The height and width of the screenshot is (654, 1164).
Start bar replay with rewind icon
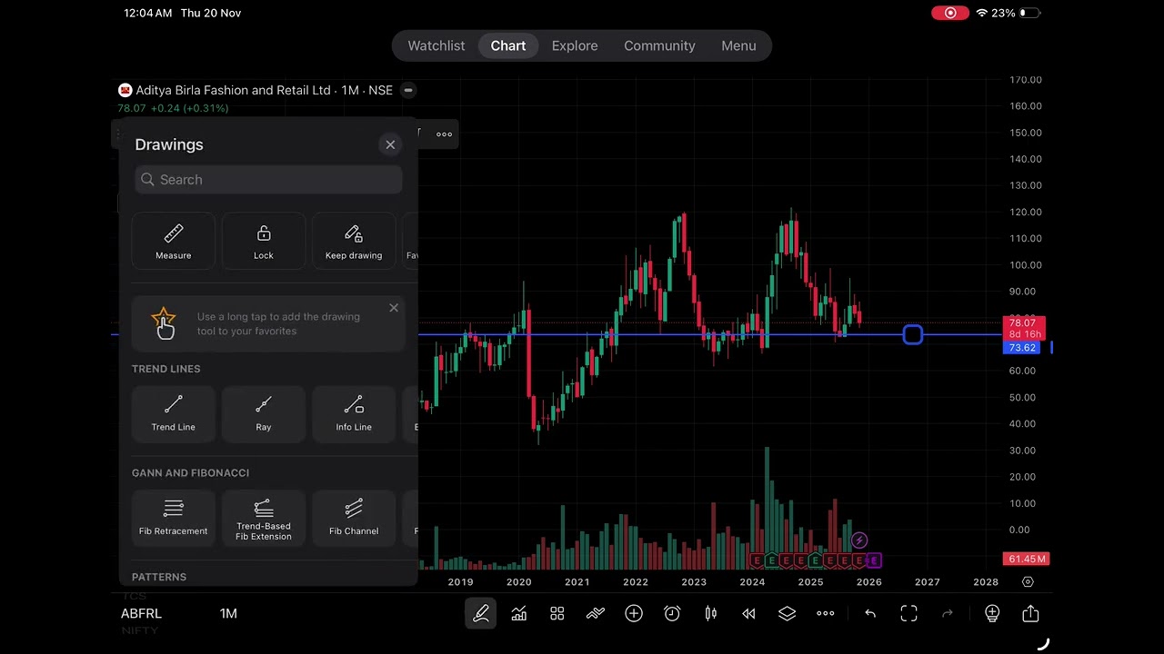[748, 614]
